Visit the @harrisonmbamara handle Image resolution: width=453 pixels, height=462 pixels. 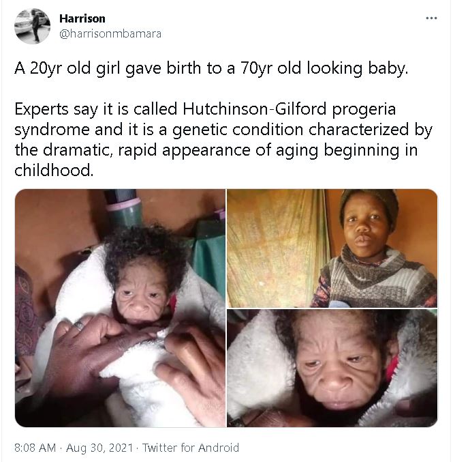click(110, 33)
